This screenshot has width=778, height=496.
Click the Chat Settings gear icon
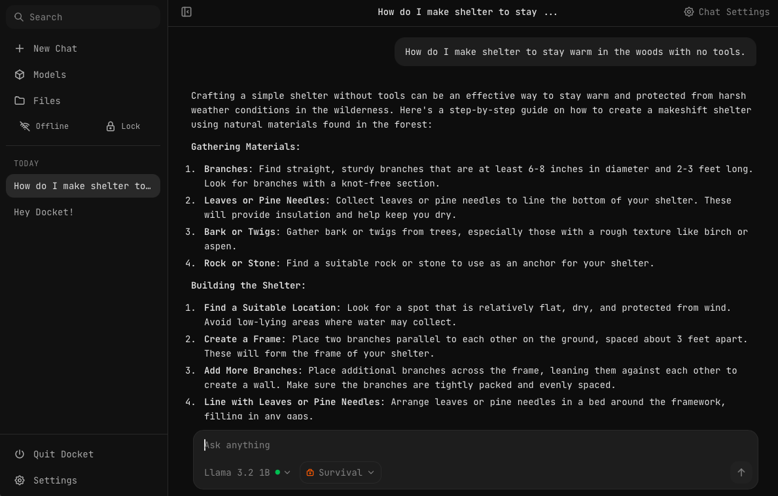(x=688, y=12)
